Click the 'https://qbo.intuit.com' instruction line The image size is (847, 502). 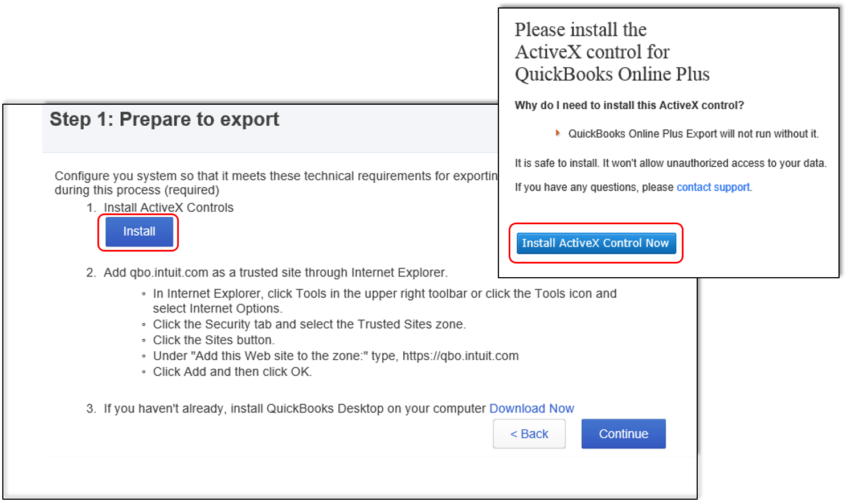336,356
